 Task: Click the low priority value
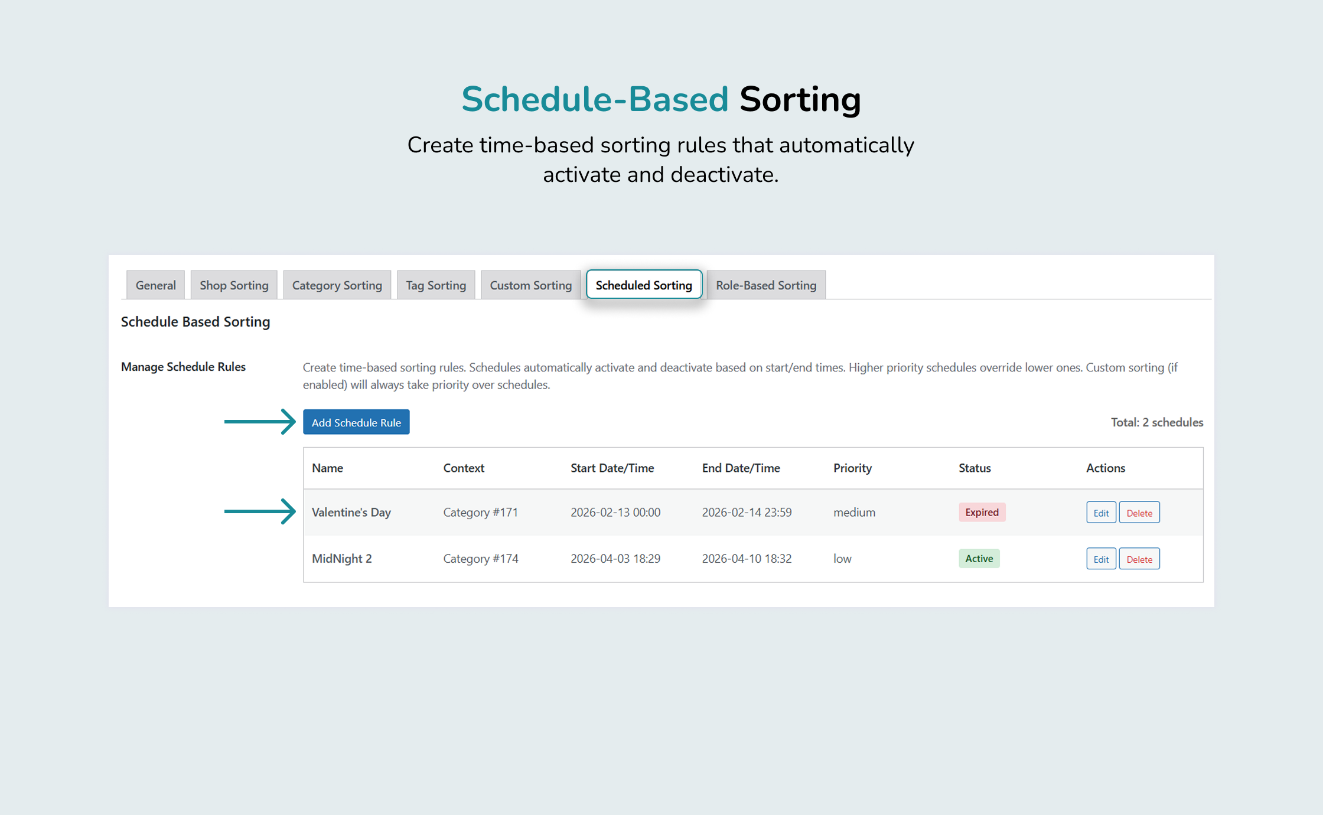click(x=842, y=559)
